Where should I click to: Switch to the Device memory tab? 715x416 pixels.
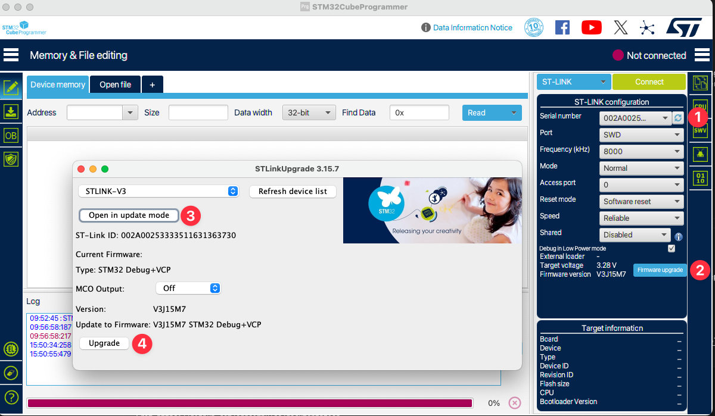58,85
